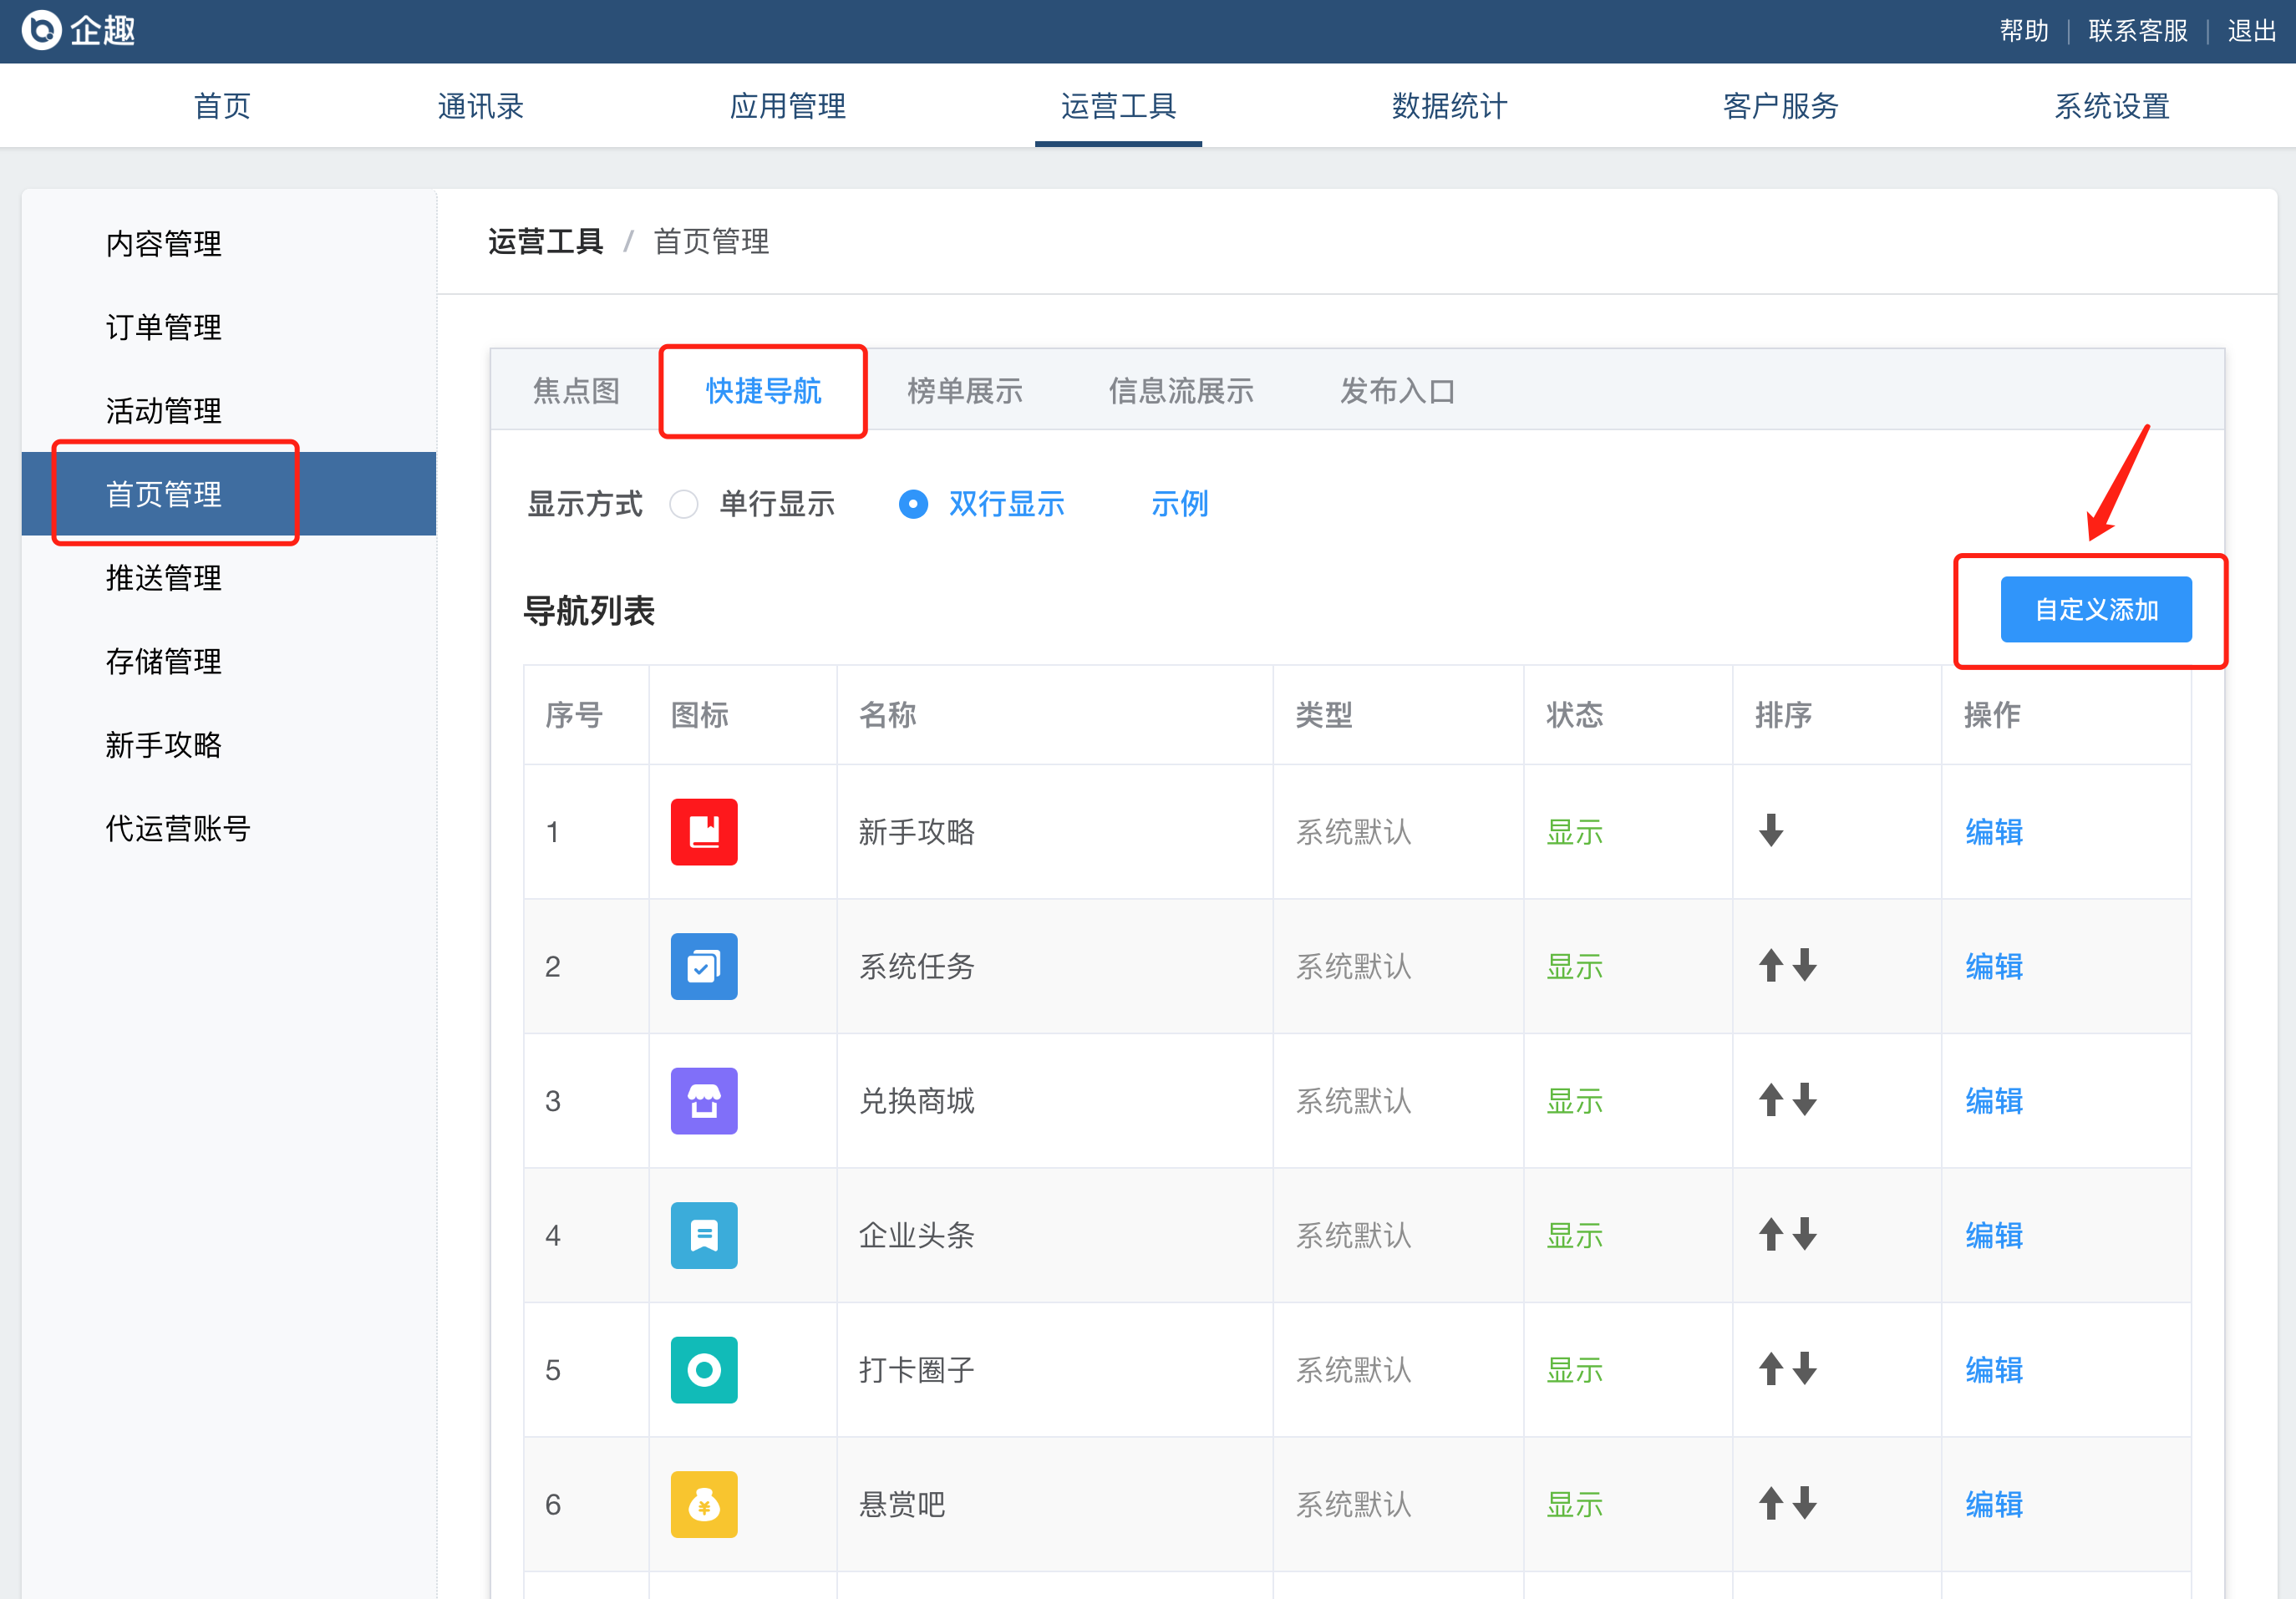Image resolution: width=2296 pixels, height=1599 pixels.
Task: Switch to the 榜单展示 tab
Action: coord(965,391)
